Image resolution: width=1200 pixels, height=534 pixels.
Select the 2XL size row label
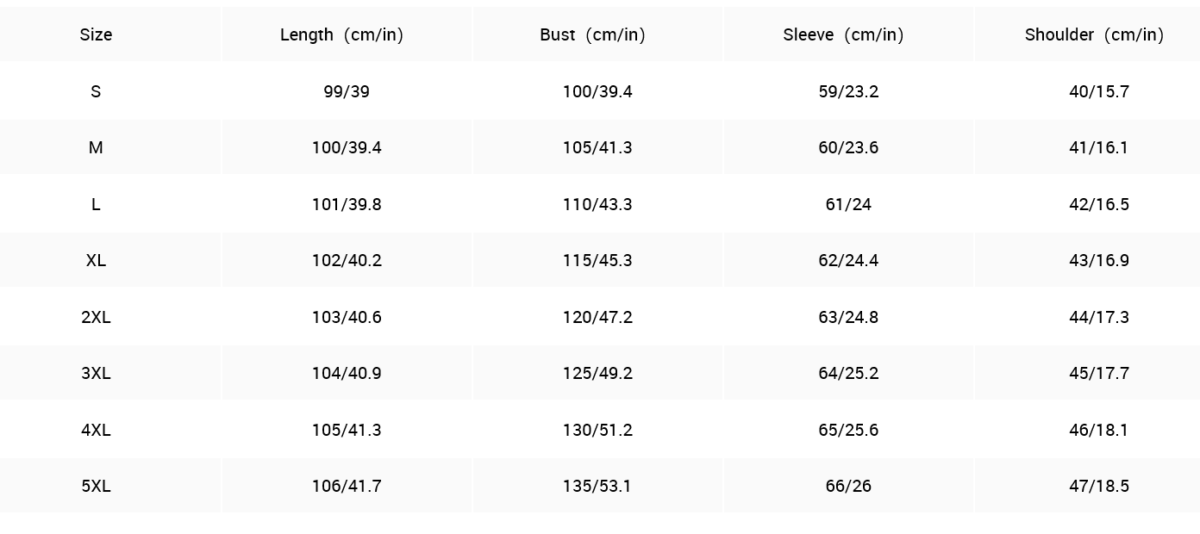(96, 317)
